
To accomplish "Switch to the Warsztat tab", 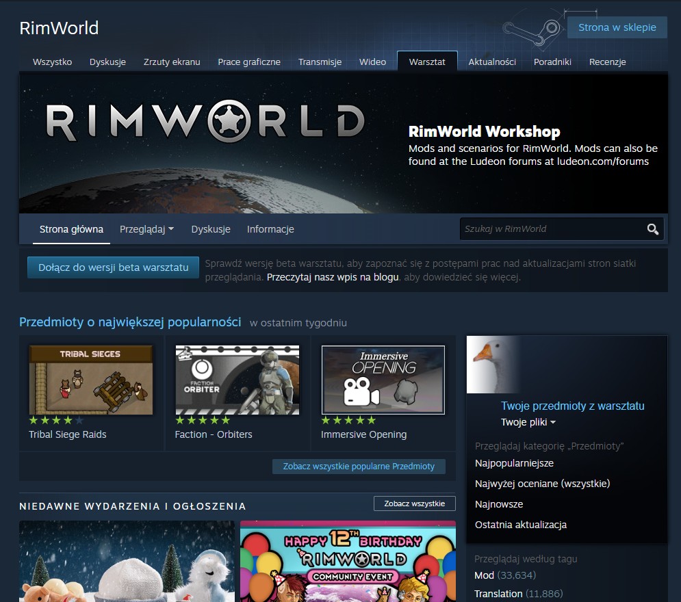I will coord(427,62).
